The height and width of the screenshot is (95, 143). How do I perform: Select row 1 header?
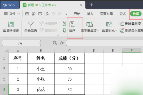tap(4, 58)
